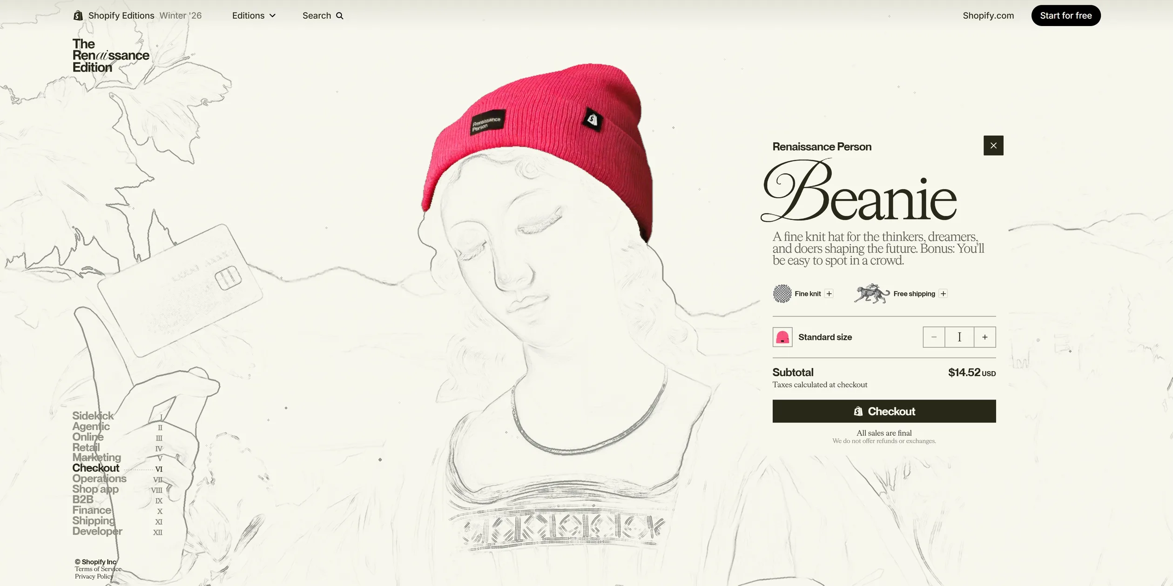This screenshot has width=1173, height=586.
Task: Open Privacy Policy link
Action: click(94, 577)
